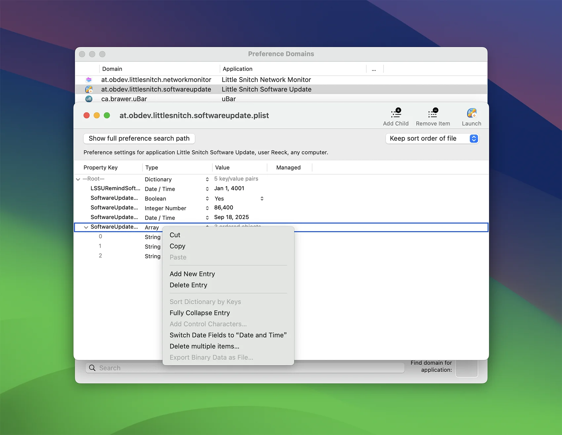Select Delete multiple items… menu entry
562x435 pixels.
pos(228,346)
